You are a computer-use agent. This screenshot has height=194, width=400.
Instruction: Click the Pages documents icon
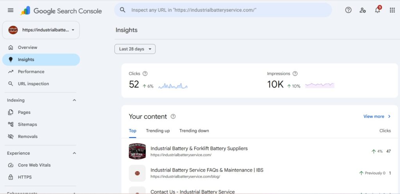[11, 112]
